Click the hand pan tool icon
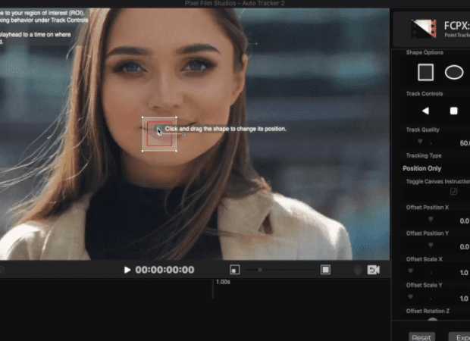Viewport: 470px width, 341px height. coord(357,270)
